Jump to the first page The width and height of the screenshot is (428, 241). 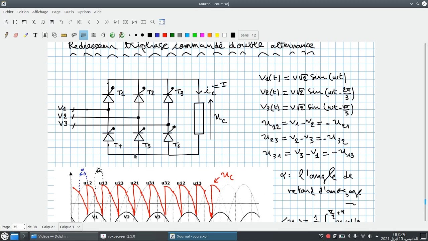(x=80, y=22)
